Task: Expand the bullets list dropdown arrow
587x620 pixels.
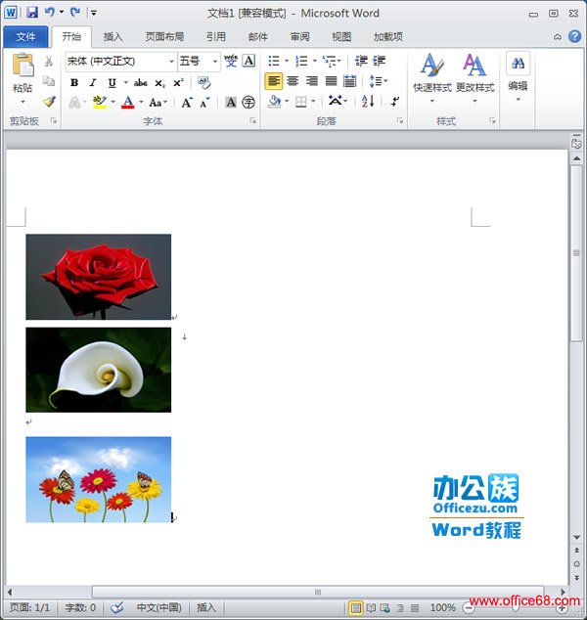Action: 287,61
